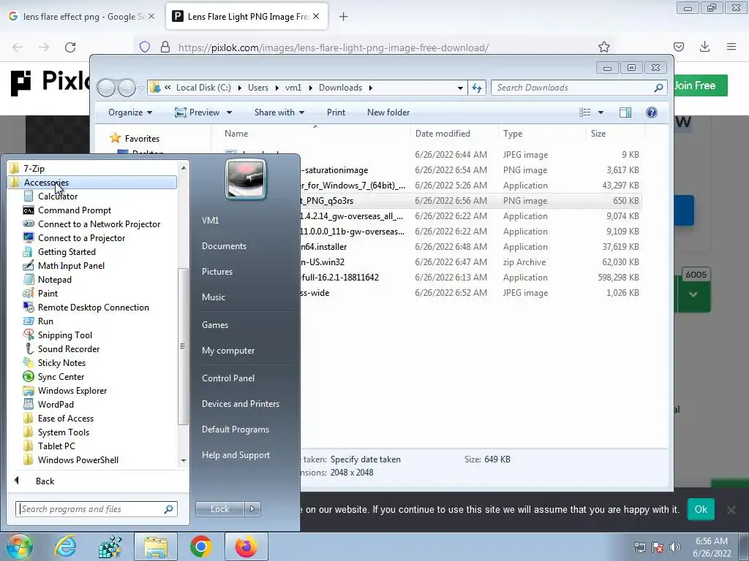The image size is (749, 561).
Task: Open Sticky Notes
Action: (61, 362)
